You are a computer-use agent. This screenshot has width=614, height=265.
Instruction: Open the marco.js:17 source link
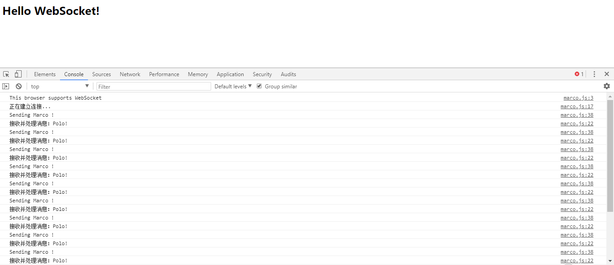577,106
